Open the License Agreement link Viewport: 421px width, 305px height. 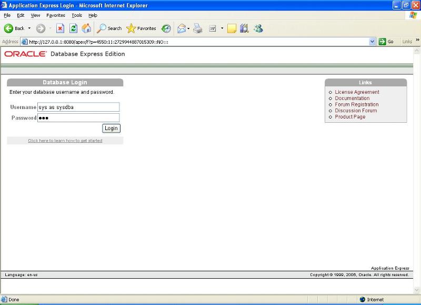pyautogui.click(x=357, y=92)
